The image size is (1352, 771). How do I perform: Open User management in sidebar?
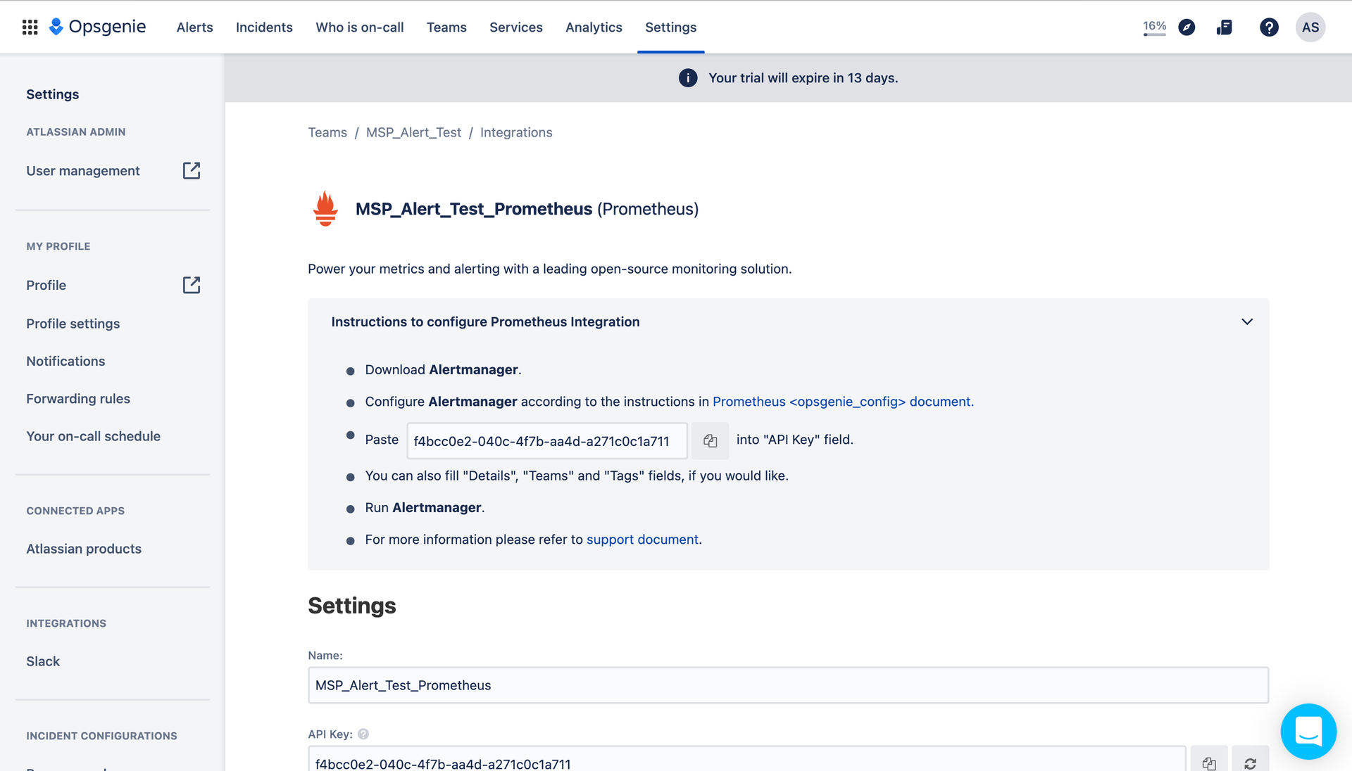pyautogui.click(x=83, y=171)
